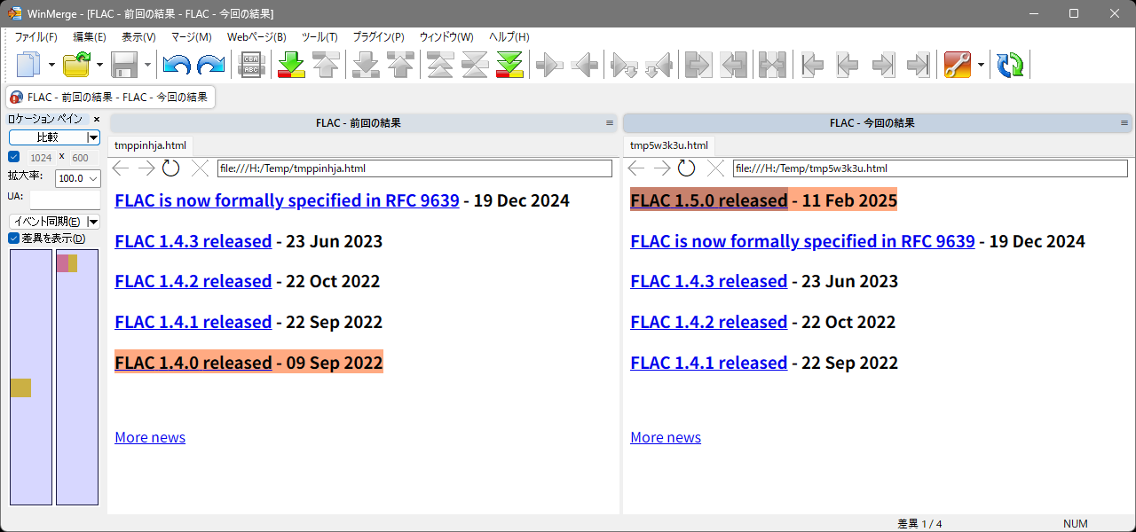Click the New document toolbar icon
This screenshot has width=1136, height=532.
point(29,65)
